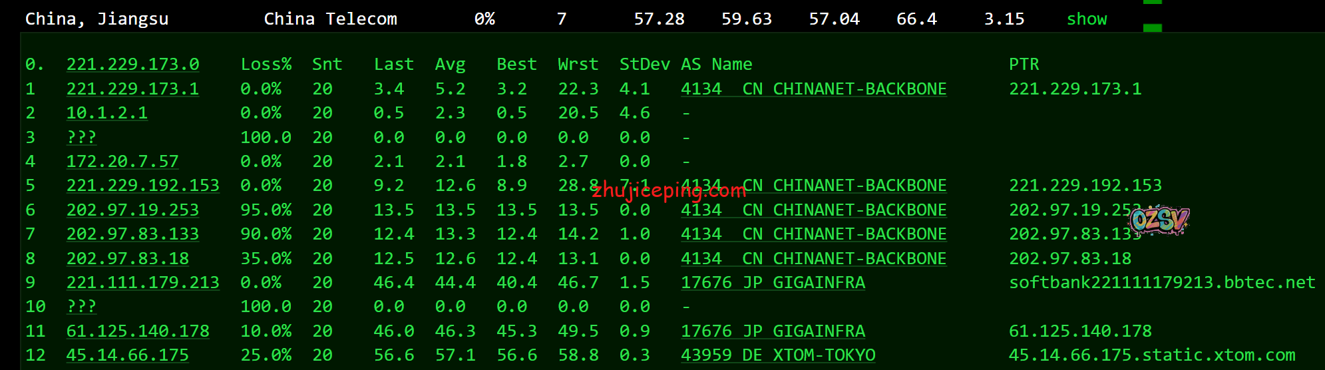Click AS 4134 CHINANET-BACKBONE at hop 8
Viewport: 1325px width, 370px height.
pos(813,259)
